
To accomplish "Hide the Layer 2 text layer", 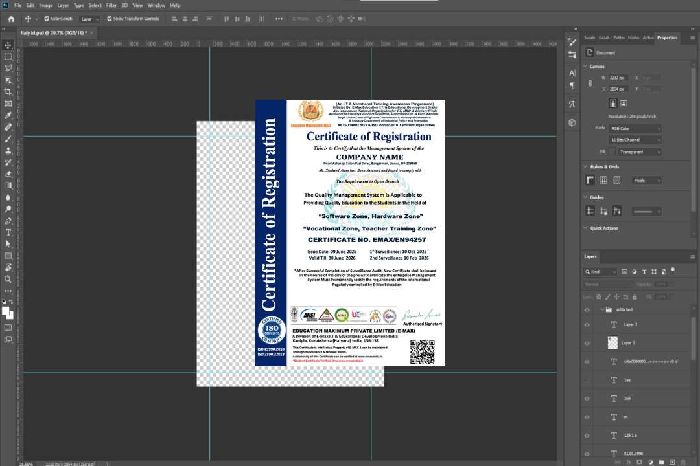I will pos(587,325).
